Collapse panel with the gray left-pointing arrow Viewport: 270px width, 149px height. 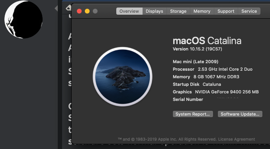tap(56, 8)
